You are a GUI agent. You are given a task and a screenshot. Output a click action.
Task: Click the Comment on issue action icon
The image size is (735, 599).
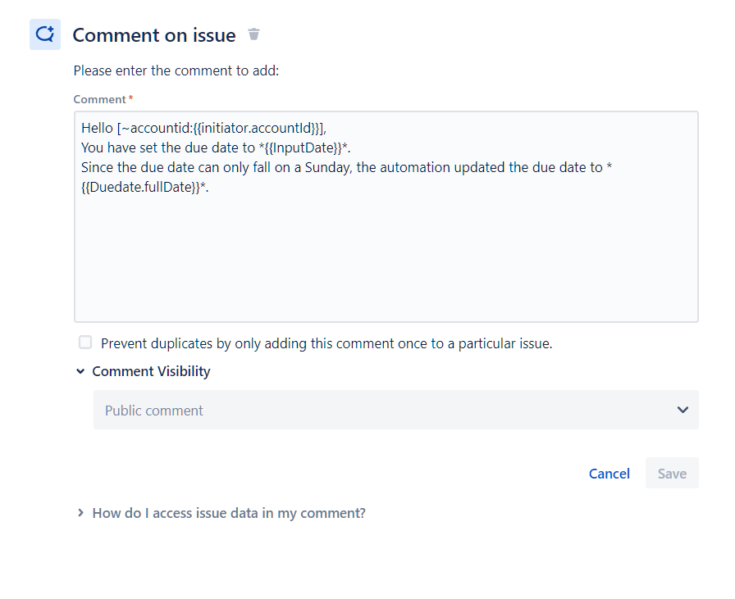click(44, 34)
